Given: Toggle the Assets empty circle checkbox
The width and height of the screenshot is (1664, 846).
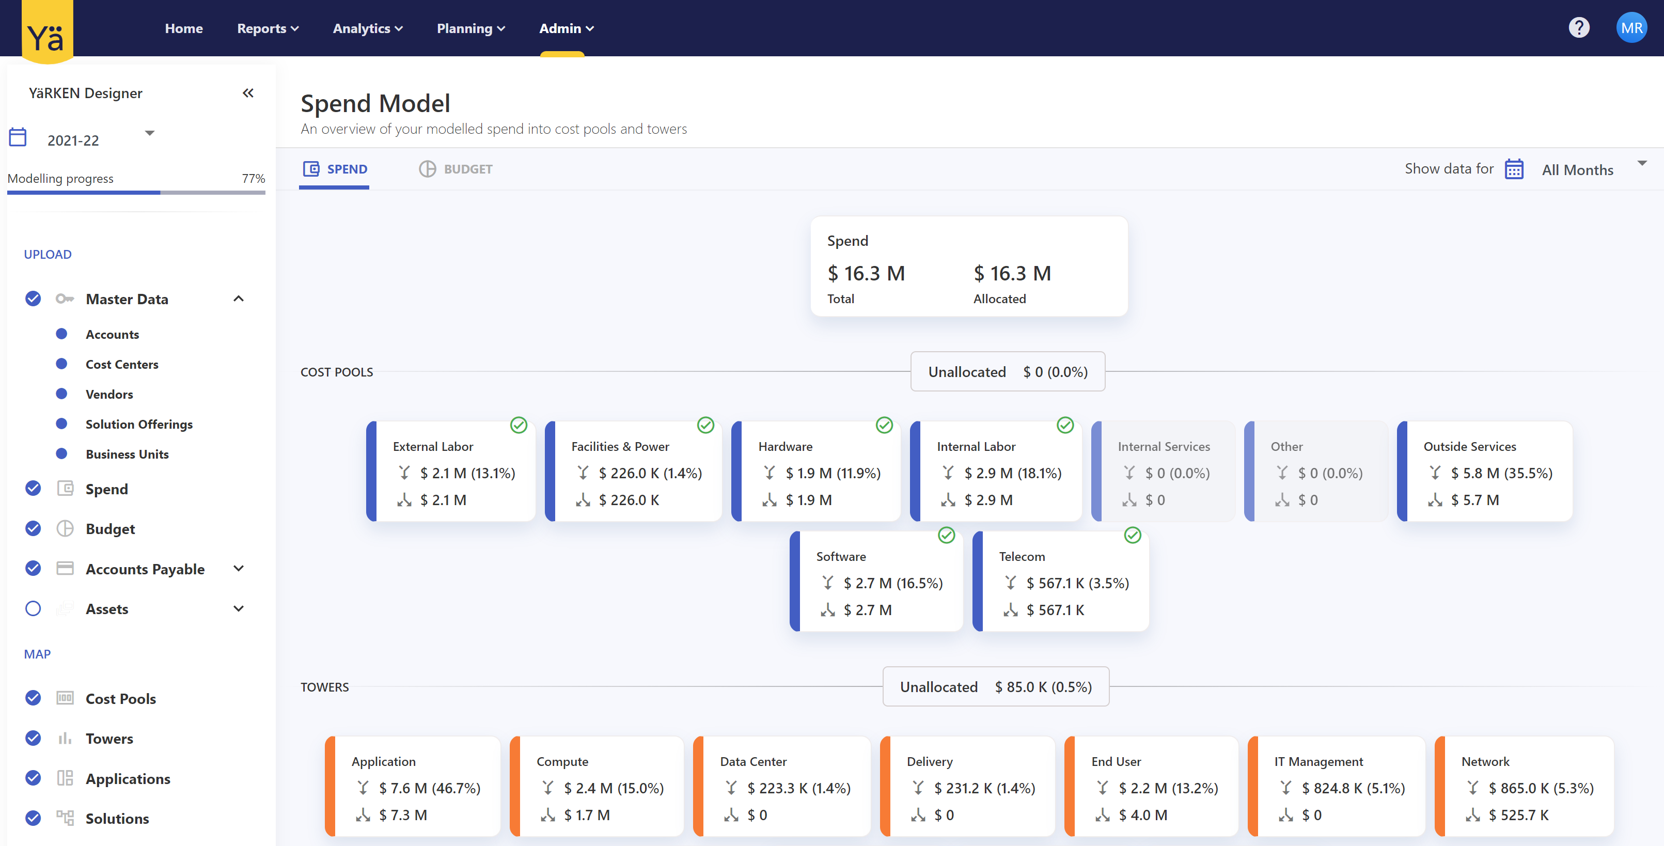Looking at the screenshot, I should 33,608.
